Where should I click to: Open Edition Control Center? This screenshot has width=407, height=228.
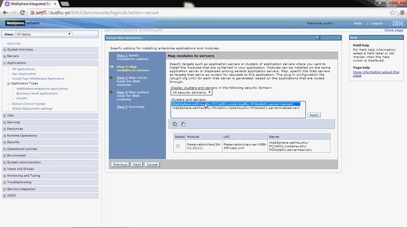click(x=29, y=104)
